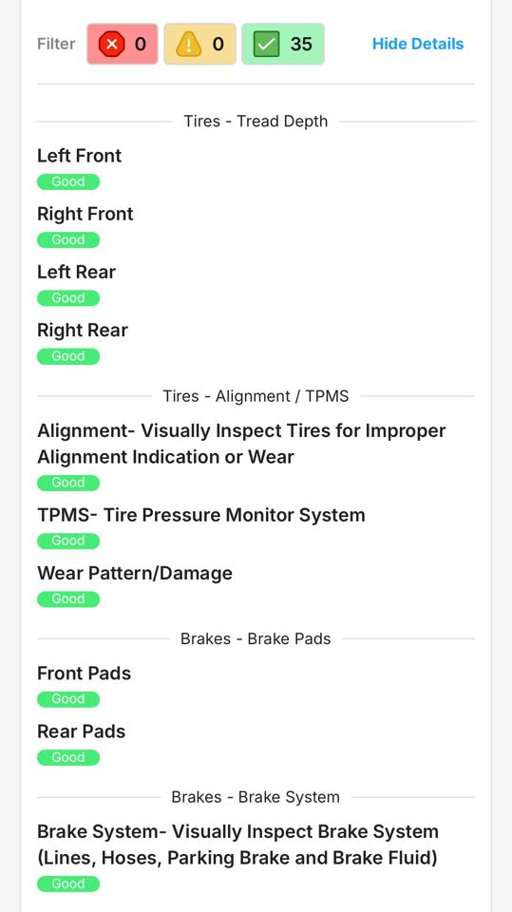512x912 pixels.
Task: Toggle the green passed filter showing 35
Action: (283, 44)
